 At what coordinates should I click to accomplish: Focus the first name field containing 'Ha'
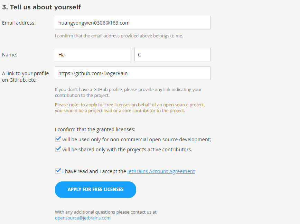[93, 55]
